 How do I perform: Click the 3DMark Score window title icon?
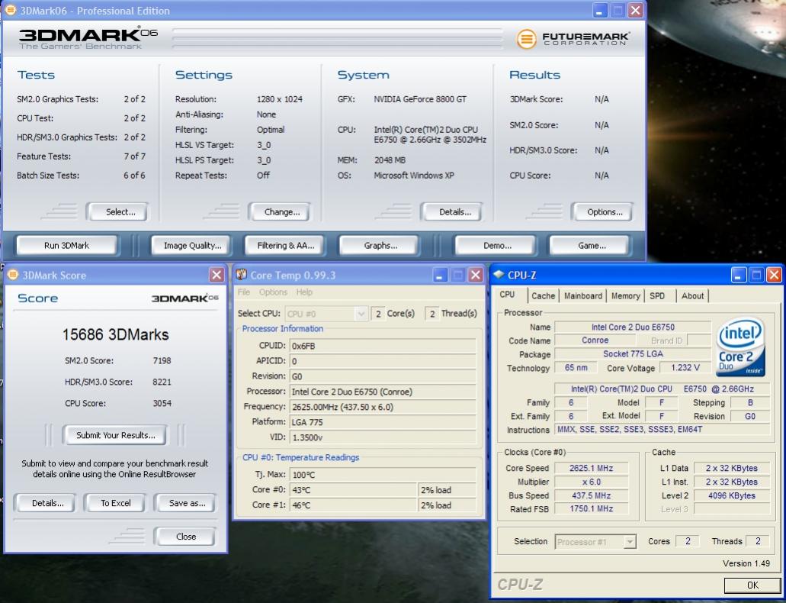point(13,275)
